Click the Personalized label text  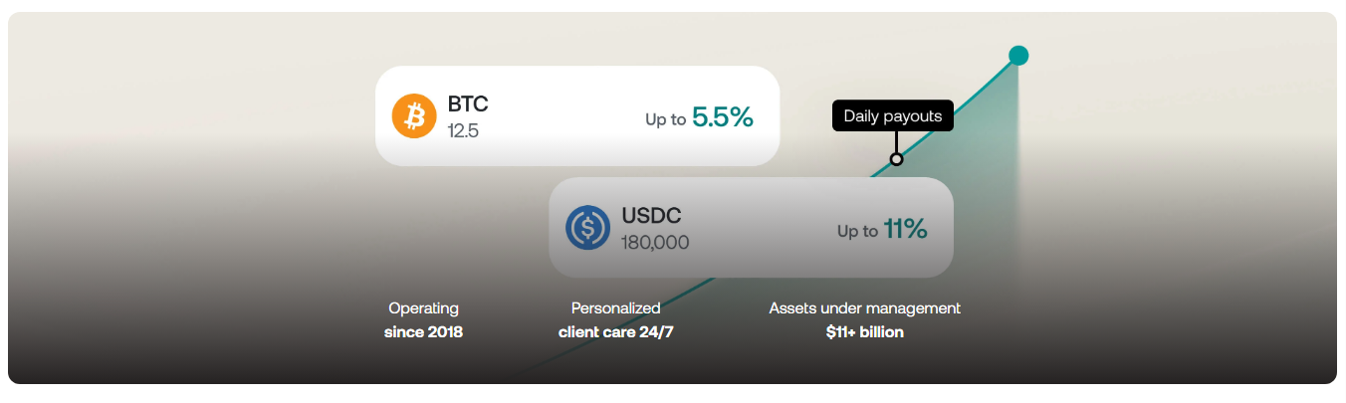tap(615, 308)
